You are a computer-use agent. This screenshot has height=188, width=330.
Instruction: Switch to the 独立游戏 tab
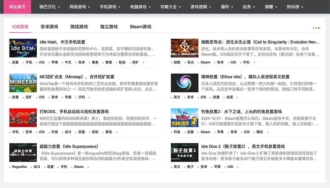point(109,27)
